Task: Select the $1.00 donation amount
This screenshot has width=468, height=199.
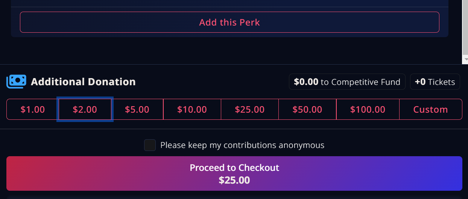Action: click(x=33, y=109)
